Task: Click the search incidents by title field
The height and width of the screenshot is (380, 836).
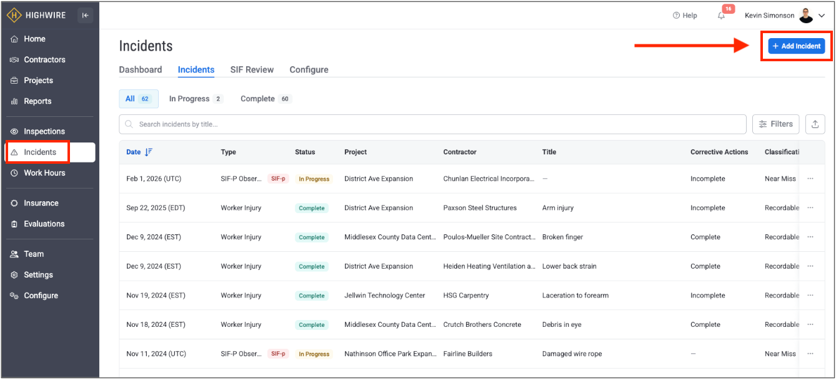Action: (431, 124)
